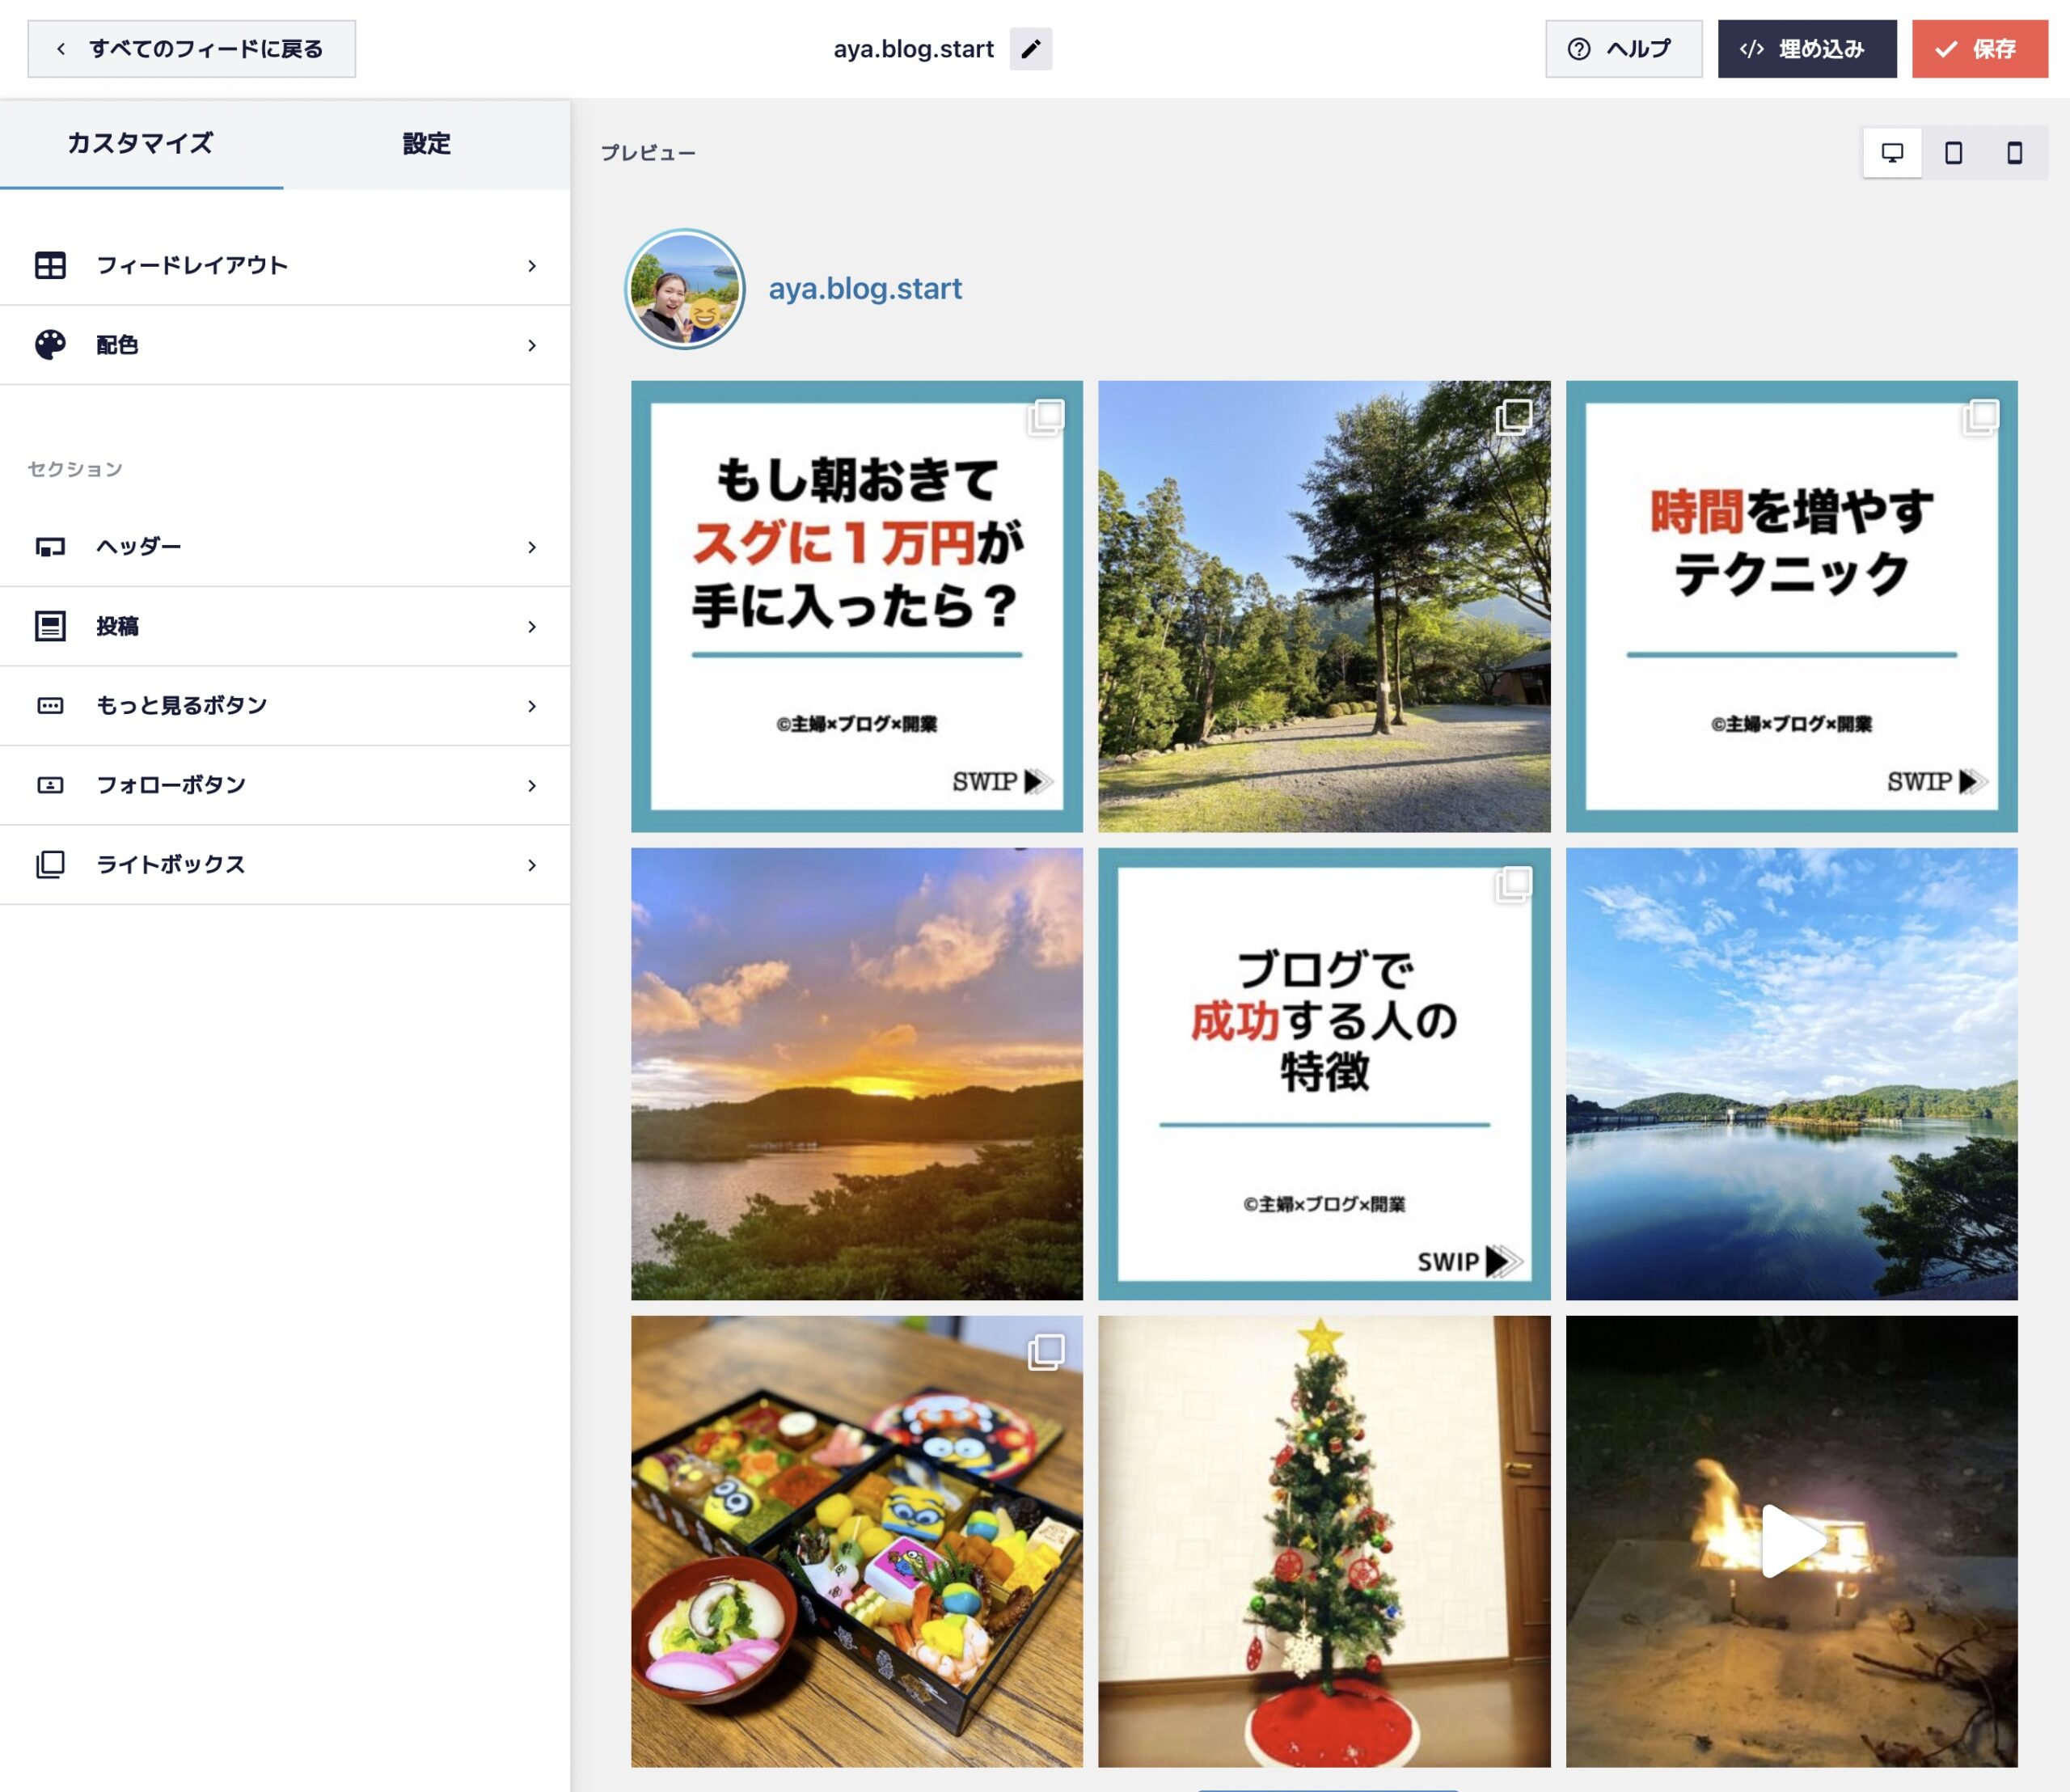This screenshot has height=1792, width=2070.
Task: Expand the ヘッダー chevron
Action: coord(532,548)
